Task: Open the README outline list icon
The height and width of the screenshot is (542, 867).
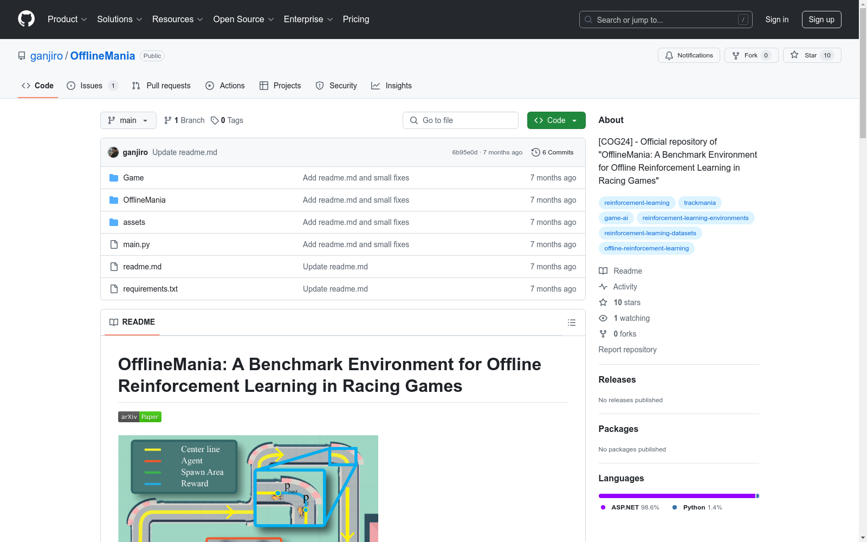Action: click(571, 322)
